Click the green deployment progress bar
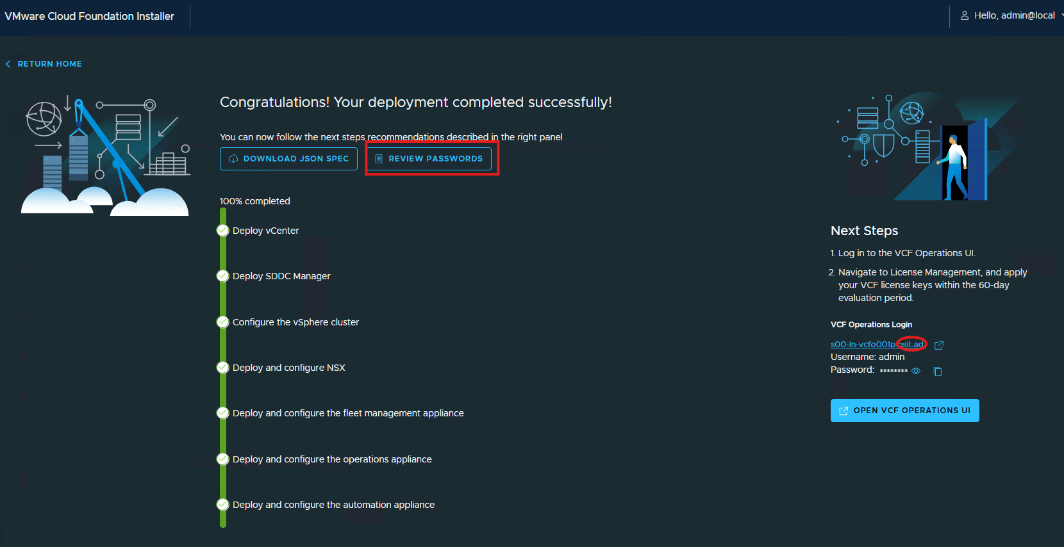 223,368
